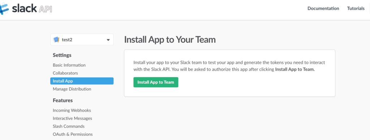The image size is (370, 140).
Task: Open the Tutorials menu
Action: click(x=356, y=8)
